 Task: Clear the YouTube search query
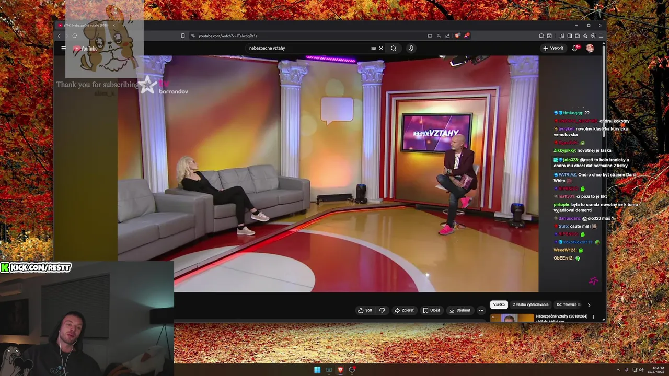[381, 48]
